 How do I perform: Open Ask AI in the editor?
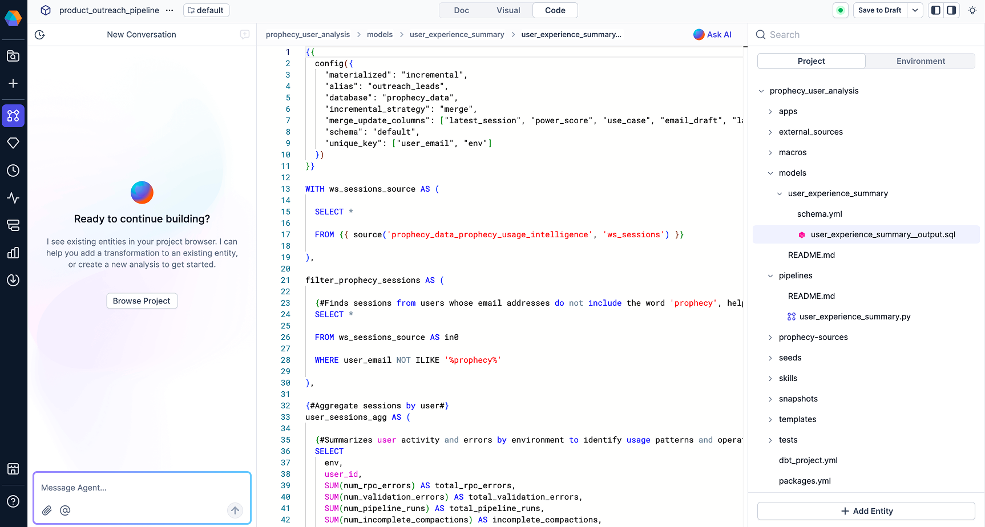[x=712, y=34]
